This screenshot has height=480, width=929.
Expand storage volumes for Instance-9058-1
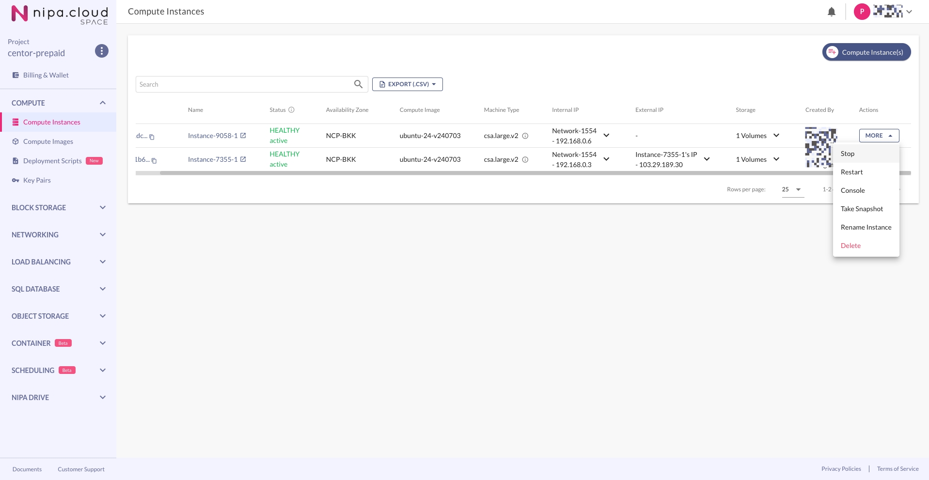(776, 136)
